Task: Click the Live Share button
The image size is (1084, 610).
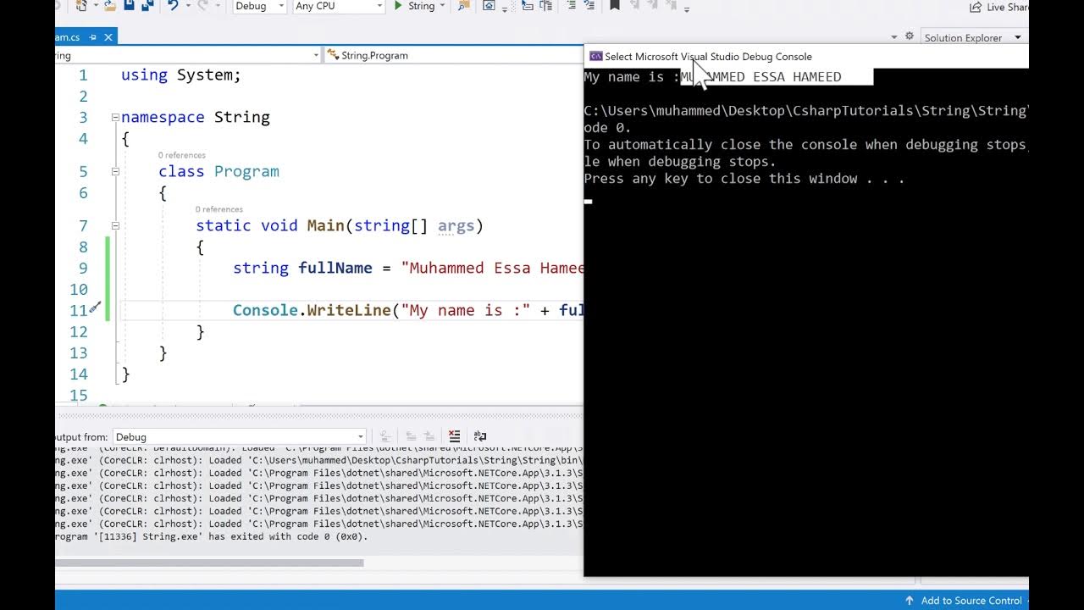Action: click(x=999, y=7)
